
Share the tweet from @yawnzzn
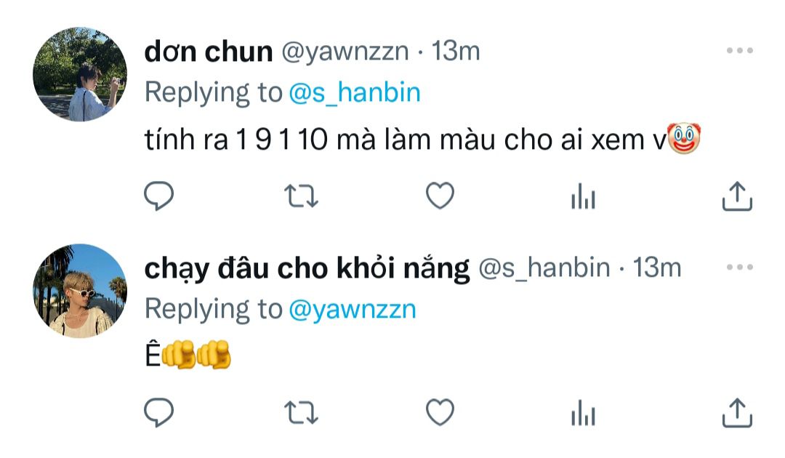point(737,196)
